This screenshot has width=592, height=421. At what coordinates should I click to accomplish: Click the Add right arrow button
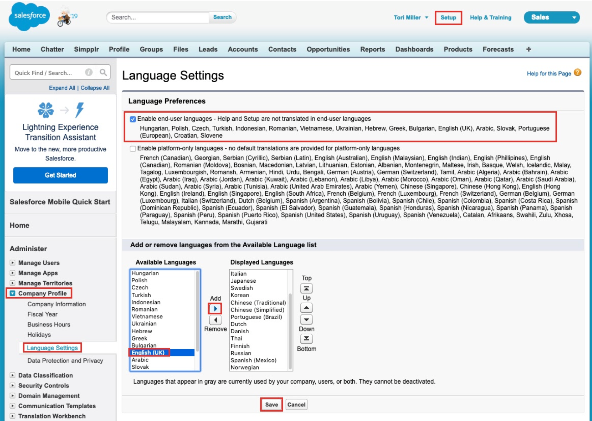point(215,309)
